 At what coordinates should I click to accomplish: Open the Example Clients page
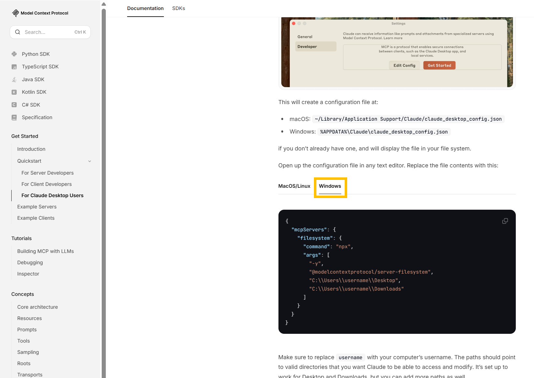pos(36,218)
